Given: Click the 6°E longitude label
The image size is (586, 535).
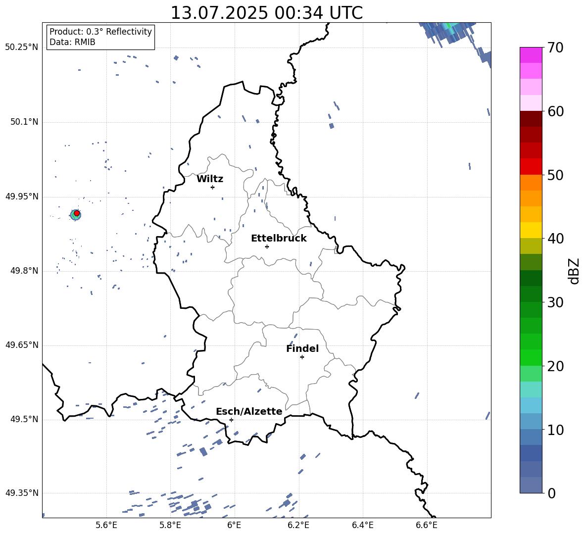Looking at the screenshot, I should [234, 525].
